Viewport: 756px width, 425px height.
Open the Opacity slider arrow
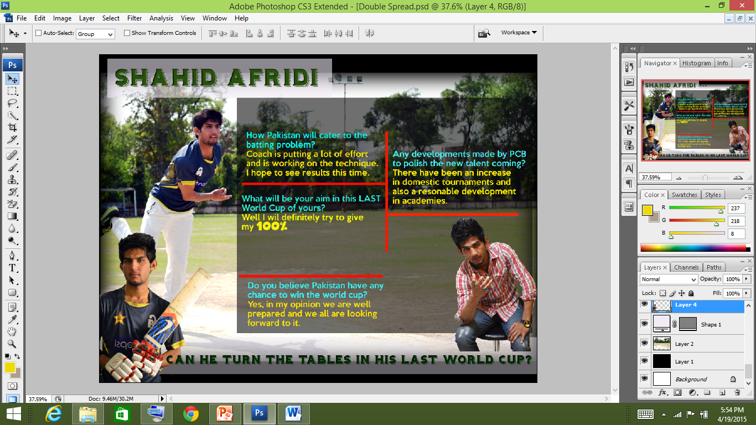pos(747,279)
